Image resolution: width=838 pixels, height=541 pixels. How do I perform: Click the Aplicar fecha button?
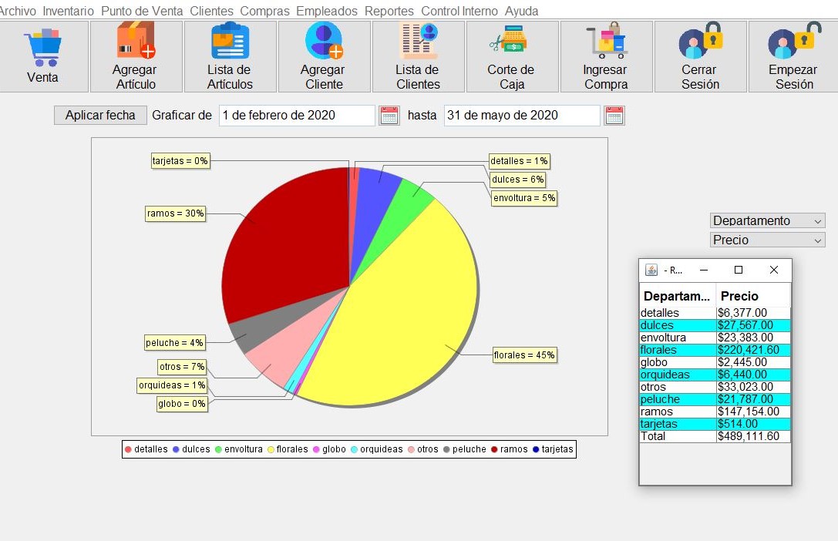click(100, 116)
